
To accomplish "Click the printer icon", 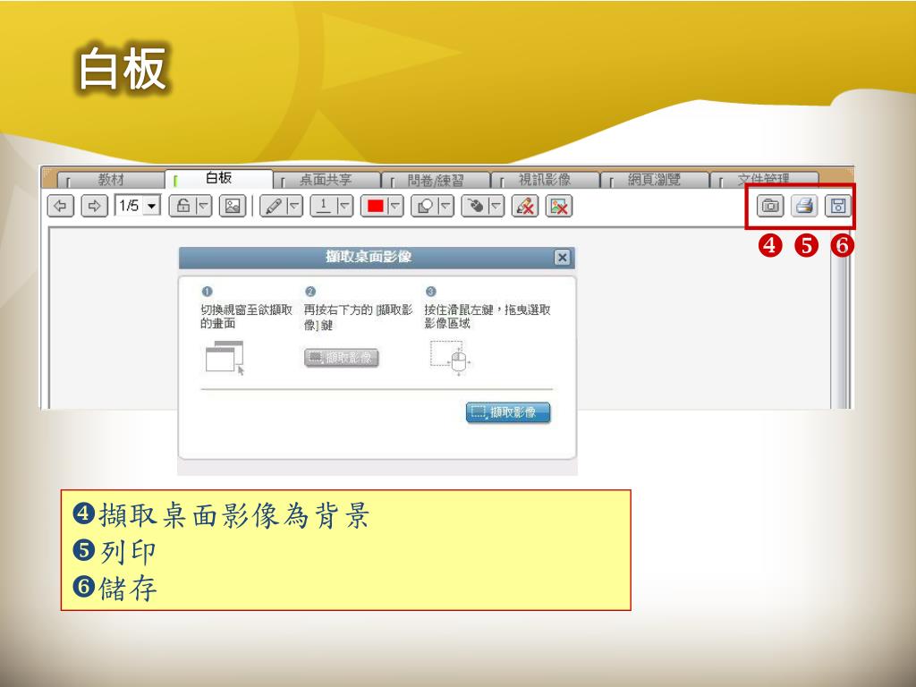I will (804, 206).
